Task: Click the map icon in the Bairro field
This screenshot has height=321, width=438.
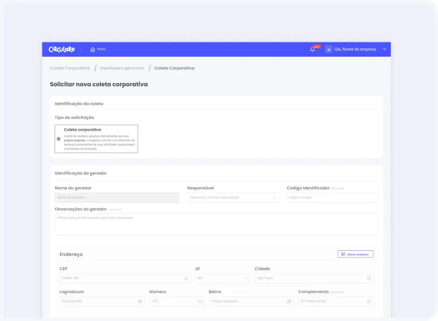Action: pos(289,301)
